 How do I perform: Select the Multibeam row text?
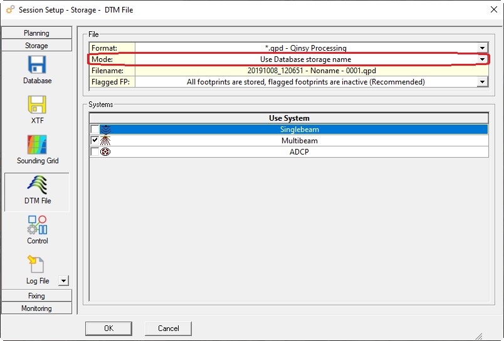point(299,141)
